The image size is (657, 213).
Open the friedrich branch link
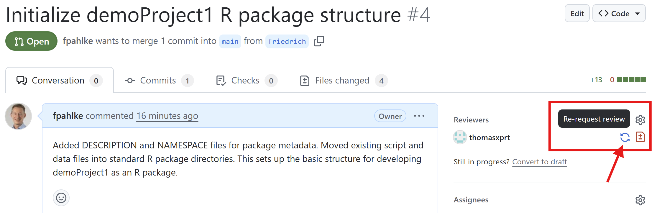coord(287,42)
